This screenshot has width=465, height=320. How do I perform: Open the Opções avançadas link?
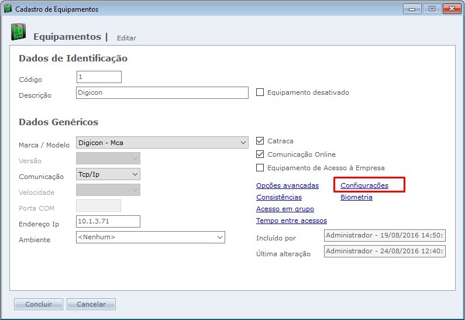click(287, 185)
